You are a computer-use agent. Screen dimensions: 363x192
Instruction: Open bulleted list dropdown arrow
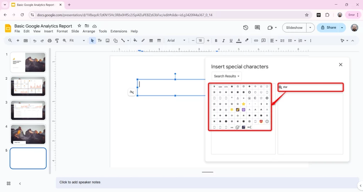coord(295,41)
